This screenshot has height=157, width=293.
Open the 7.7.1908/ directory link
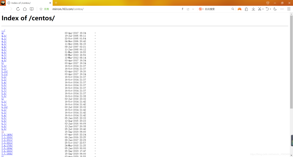pos(7,154)
